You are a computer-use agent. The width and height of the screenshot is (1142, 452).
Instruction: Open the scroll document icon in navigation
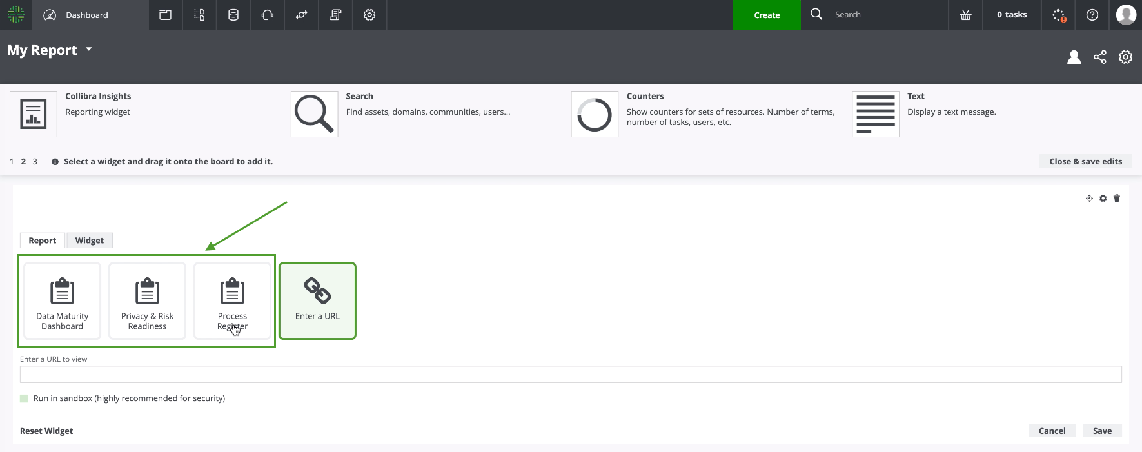[x=335, y=15]
